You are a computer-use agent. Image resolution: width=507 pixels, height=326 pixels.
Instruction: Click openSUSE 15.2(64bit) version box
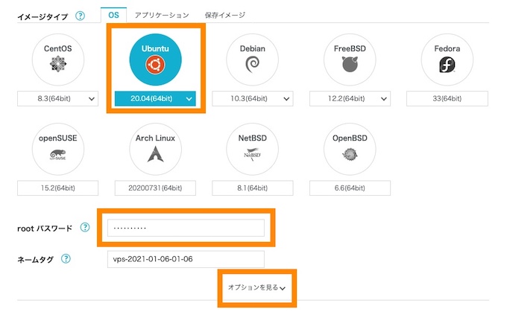[58, 188]
